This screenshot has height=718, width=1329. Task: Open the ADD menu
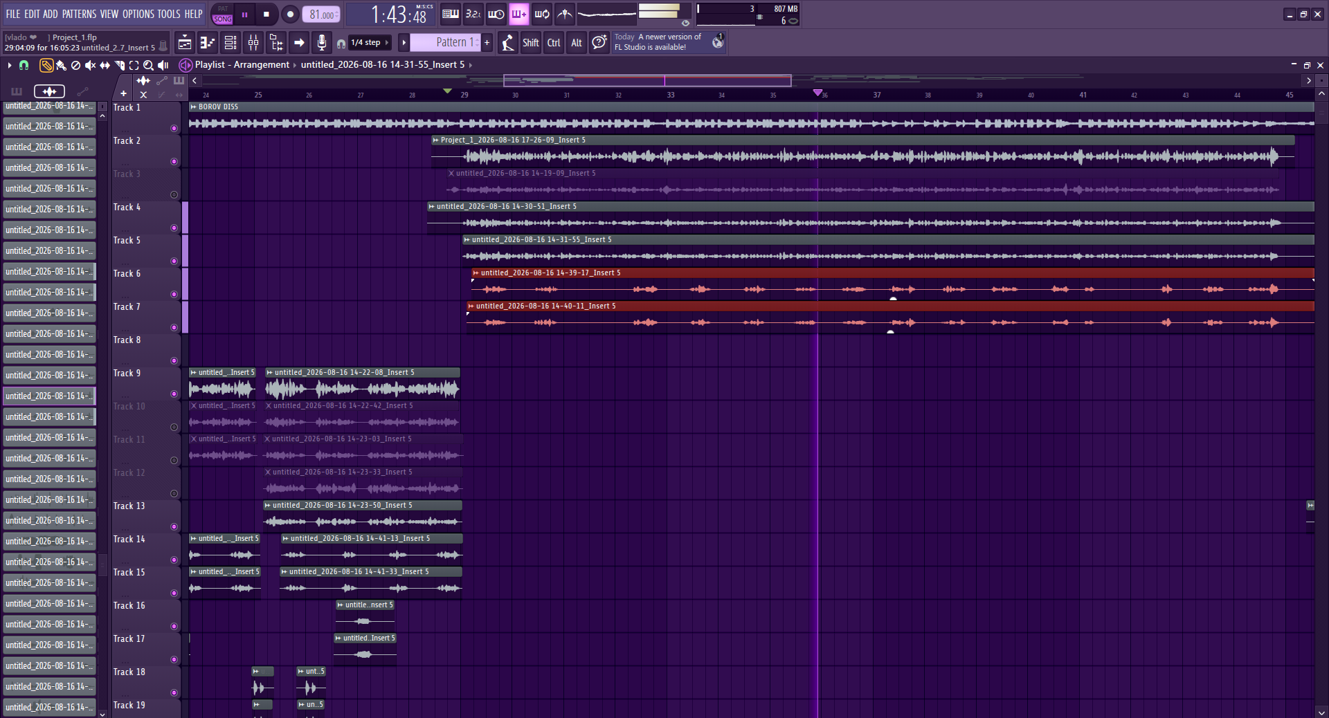[51, 14]
